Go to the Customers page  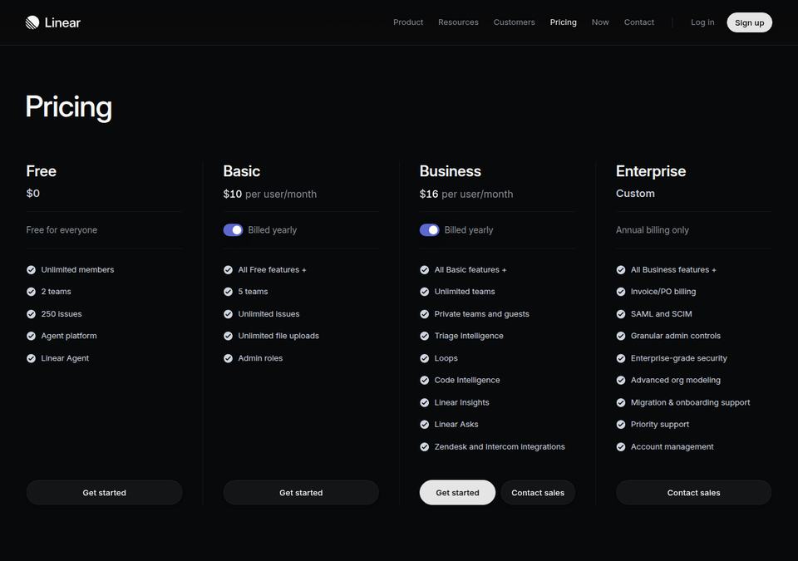514,22
